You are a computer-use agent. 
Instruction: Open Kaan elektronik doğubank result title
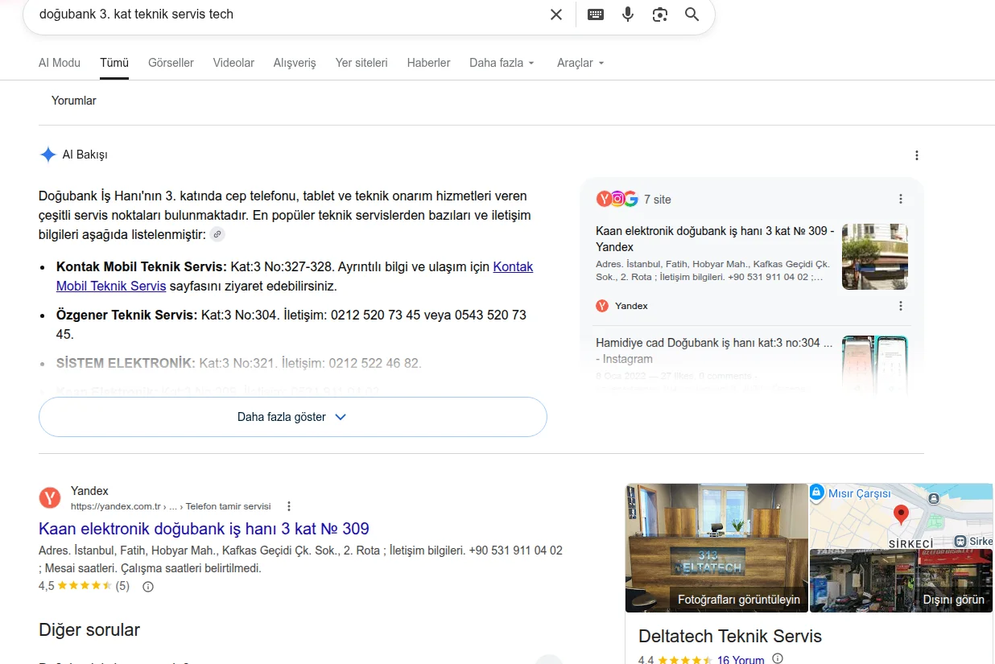tap(204, 529)
